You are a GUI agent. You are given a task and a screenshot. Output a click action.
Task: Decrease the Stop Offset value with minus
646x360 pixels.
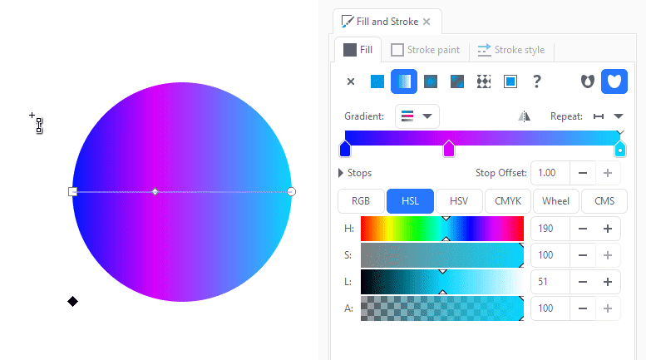[x=583, y=173]
